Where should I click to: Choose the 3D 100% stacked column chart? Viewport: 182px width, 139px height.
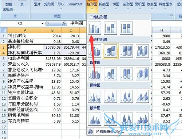(126, 51)
